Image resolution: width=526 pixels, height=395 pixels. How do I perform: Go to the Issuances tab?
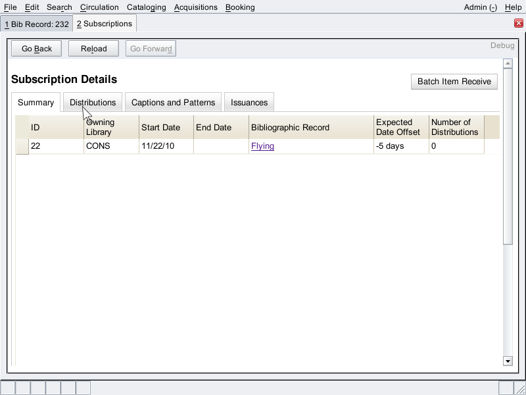click(249, 103)
